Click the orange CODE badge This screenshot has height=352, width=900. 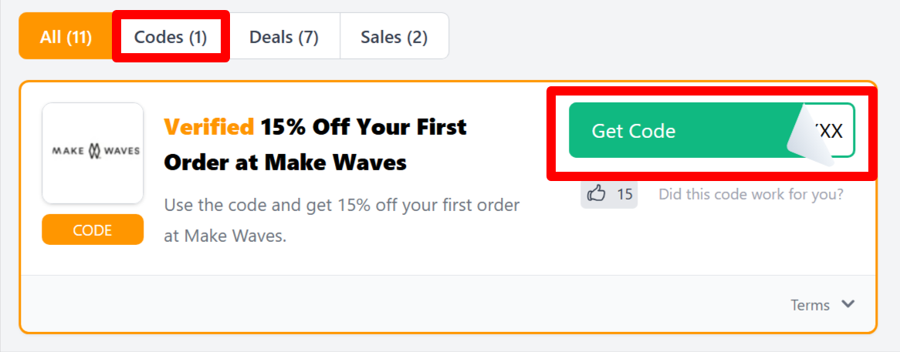[93, 230]
